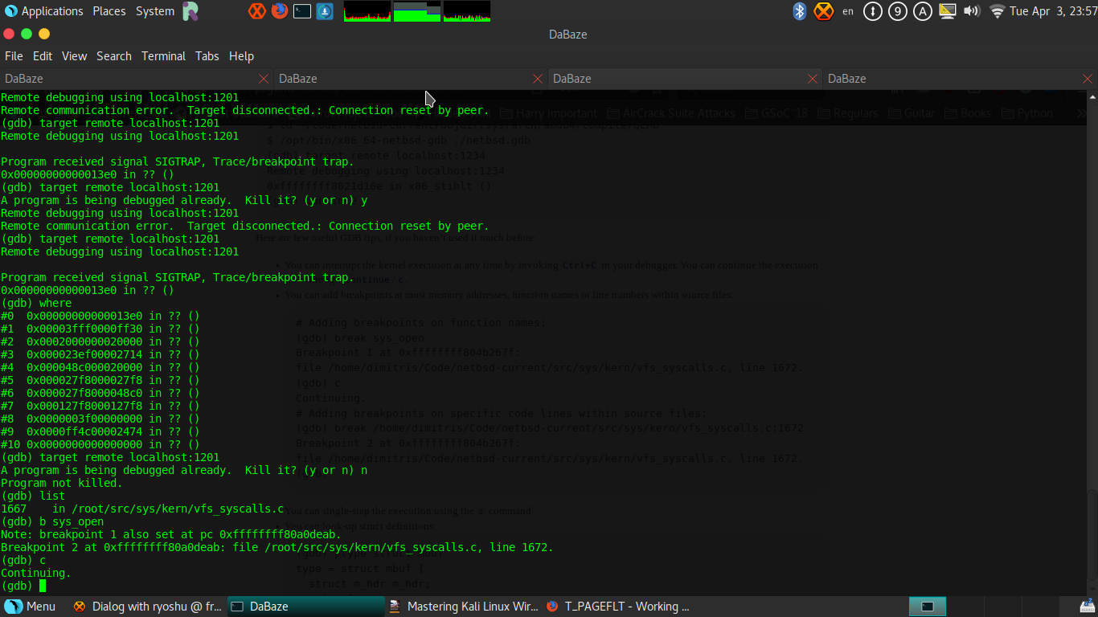Click 'Remote communication error' first occurrence line
The width and height of the screenshot is (1098, 617).
[244, 110]
